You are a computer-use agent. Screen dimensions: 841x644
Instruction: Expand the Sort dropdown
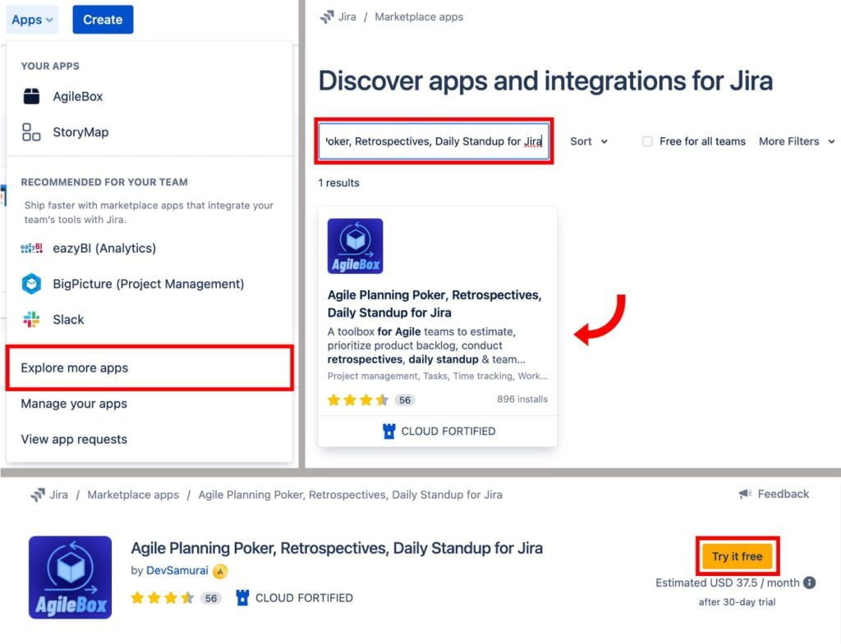[589, 141]
